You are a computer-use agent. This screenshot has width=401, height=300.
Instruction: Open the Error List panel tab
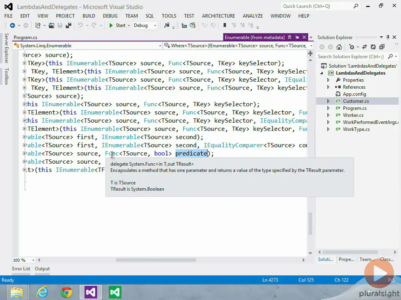(x=21, y=269)
